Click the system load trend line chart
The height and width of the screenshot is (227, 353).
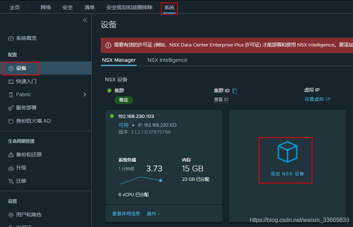click(141, 181)
